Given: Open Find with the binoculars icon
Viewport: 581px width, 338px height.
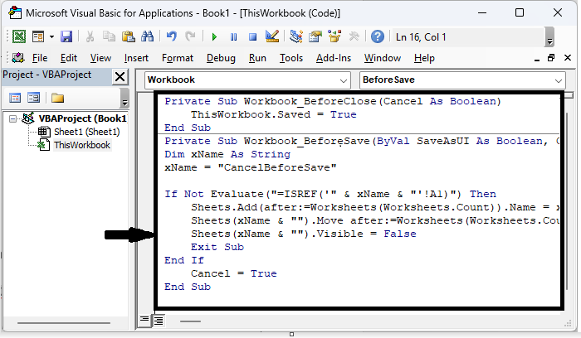Looking at the screenshot, I should click(148, 36).
